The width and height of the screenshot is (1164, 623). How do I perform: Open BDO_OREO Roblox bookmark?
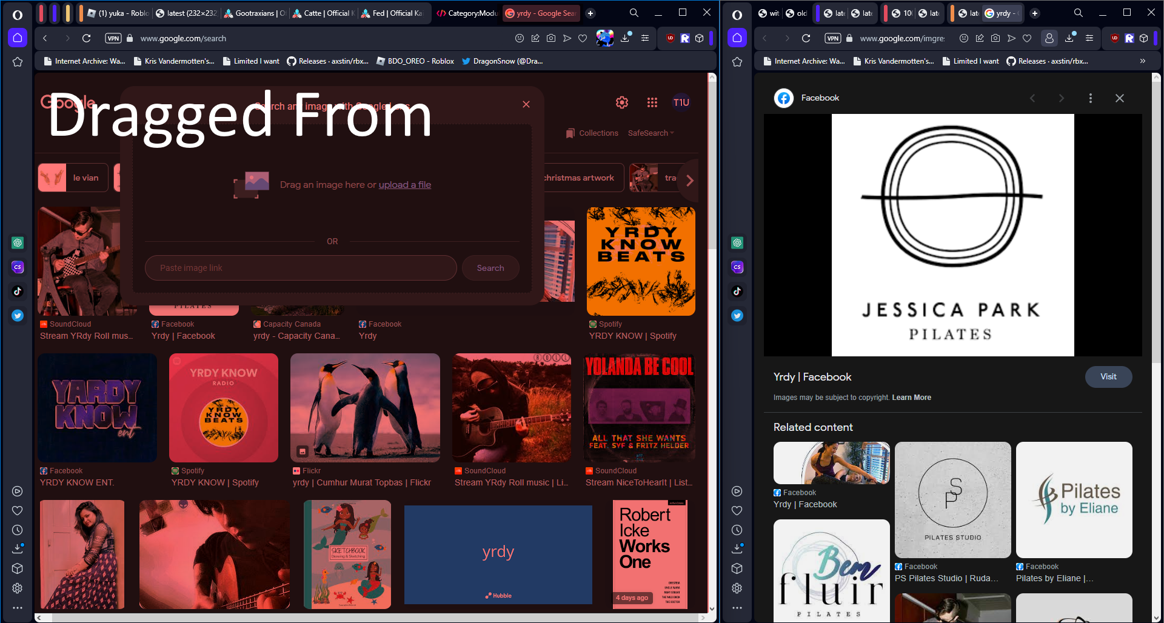click(415, 61)
